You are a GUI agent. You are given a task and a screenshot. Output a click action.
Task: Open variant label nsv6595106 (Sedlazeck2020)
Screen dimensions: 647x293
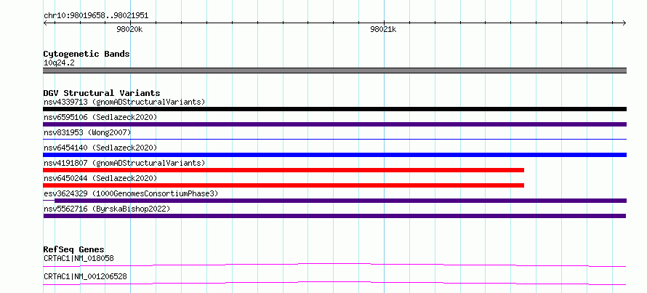tap(100, 117)
